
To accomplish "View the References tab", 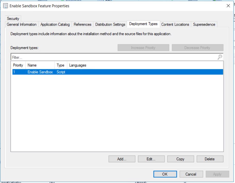I will pyautogui.click(x=82, y=24).
